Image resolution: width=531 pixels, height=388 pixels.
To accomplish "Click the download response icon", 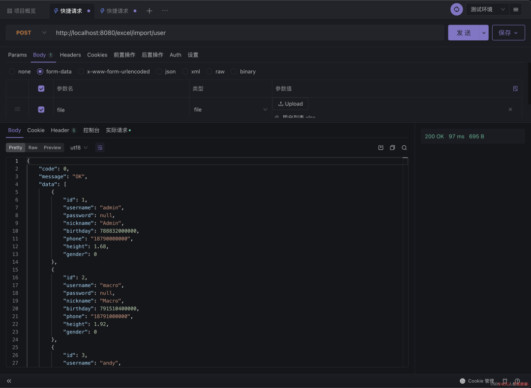I will (x=381, y=147).
